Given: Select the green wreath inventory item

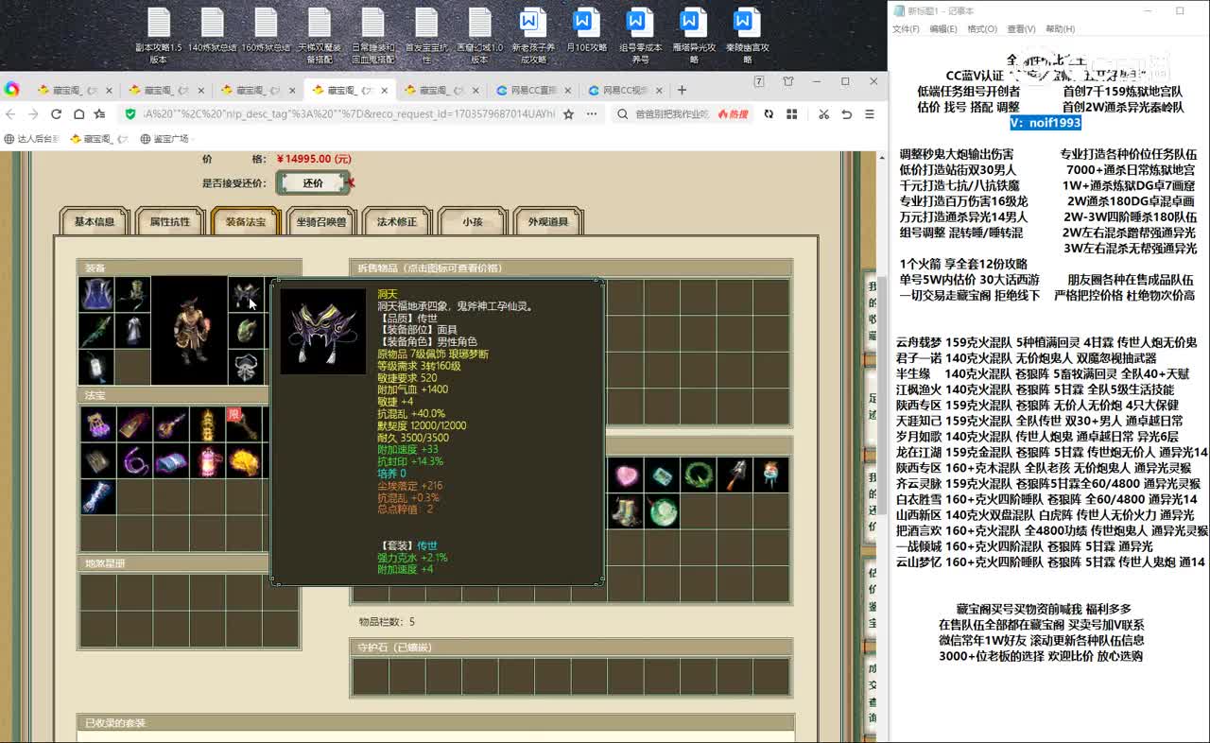Looking at the screenshot, I should click(698, 475).
